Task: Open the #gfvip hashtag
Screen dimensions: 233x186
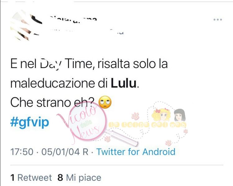Action: [x=30, y=122]
